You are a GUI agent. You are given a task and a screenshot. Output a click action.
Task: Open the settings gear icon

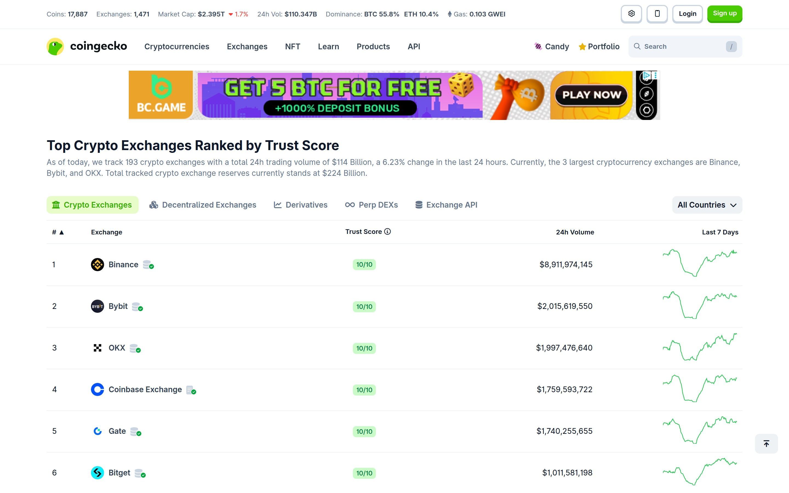point(631,13)
